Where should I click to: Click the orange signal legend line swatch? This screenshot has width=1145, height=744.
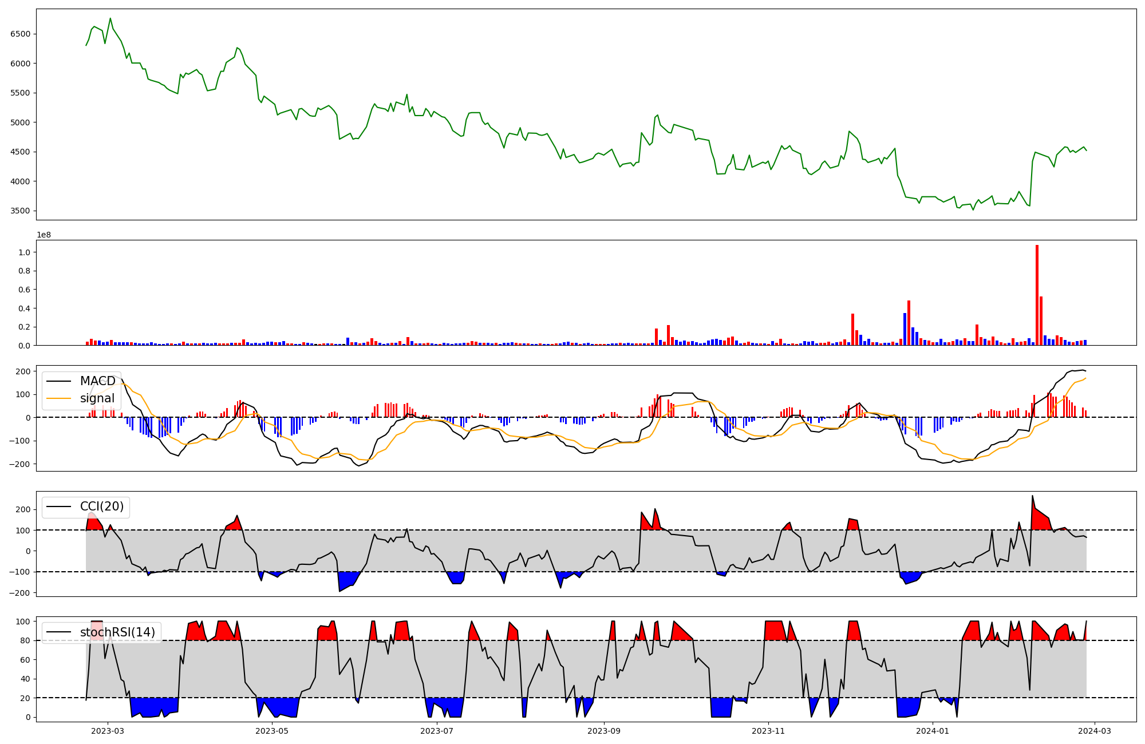[58, 398]
